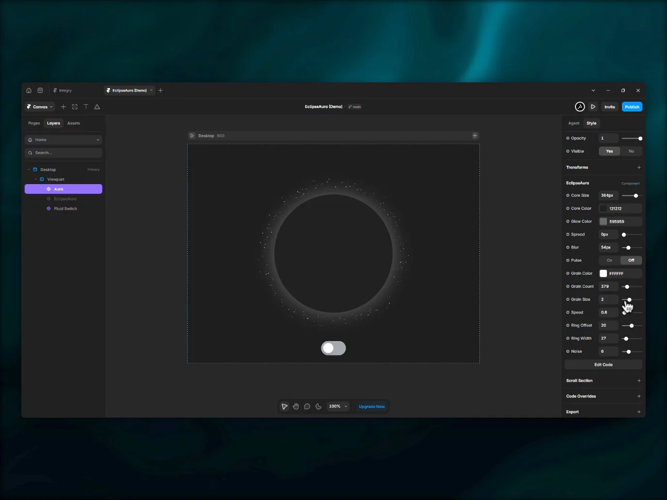Click the Core Color swatch
The height and width of the screenshot is (500, 667).
pyautogui.click(x=603, y=209)
